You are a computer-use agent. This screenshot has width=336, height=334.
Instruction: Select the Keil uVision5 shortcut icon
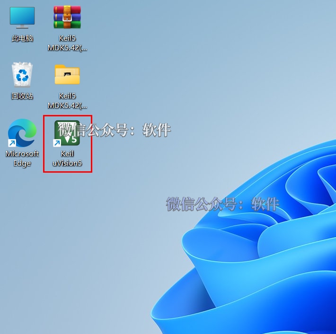67,133
